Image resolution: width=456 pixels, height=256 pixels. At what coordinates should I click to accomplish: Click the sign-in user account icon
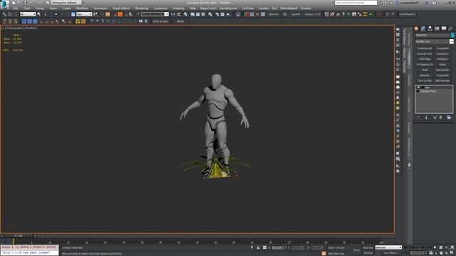pyautogui.click(x=398, y=3)
